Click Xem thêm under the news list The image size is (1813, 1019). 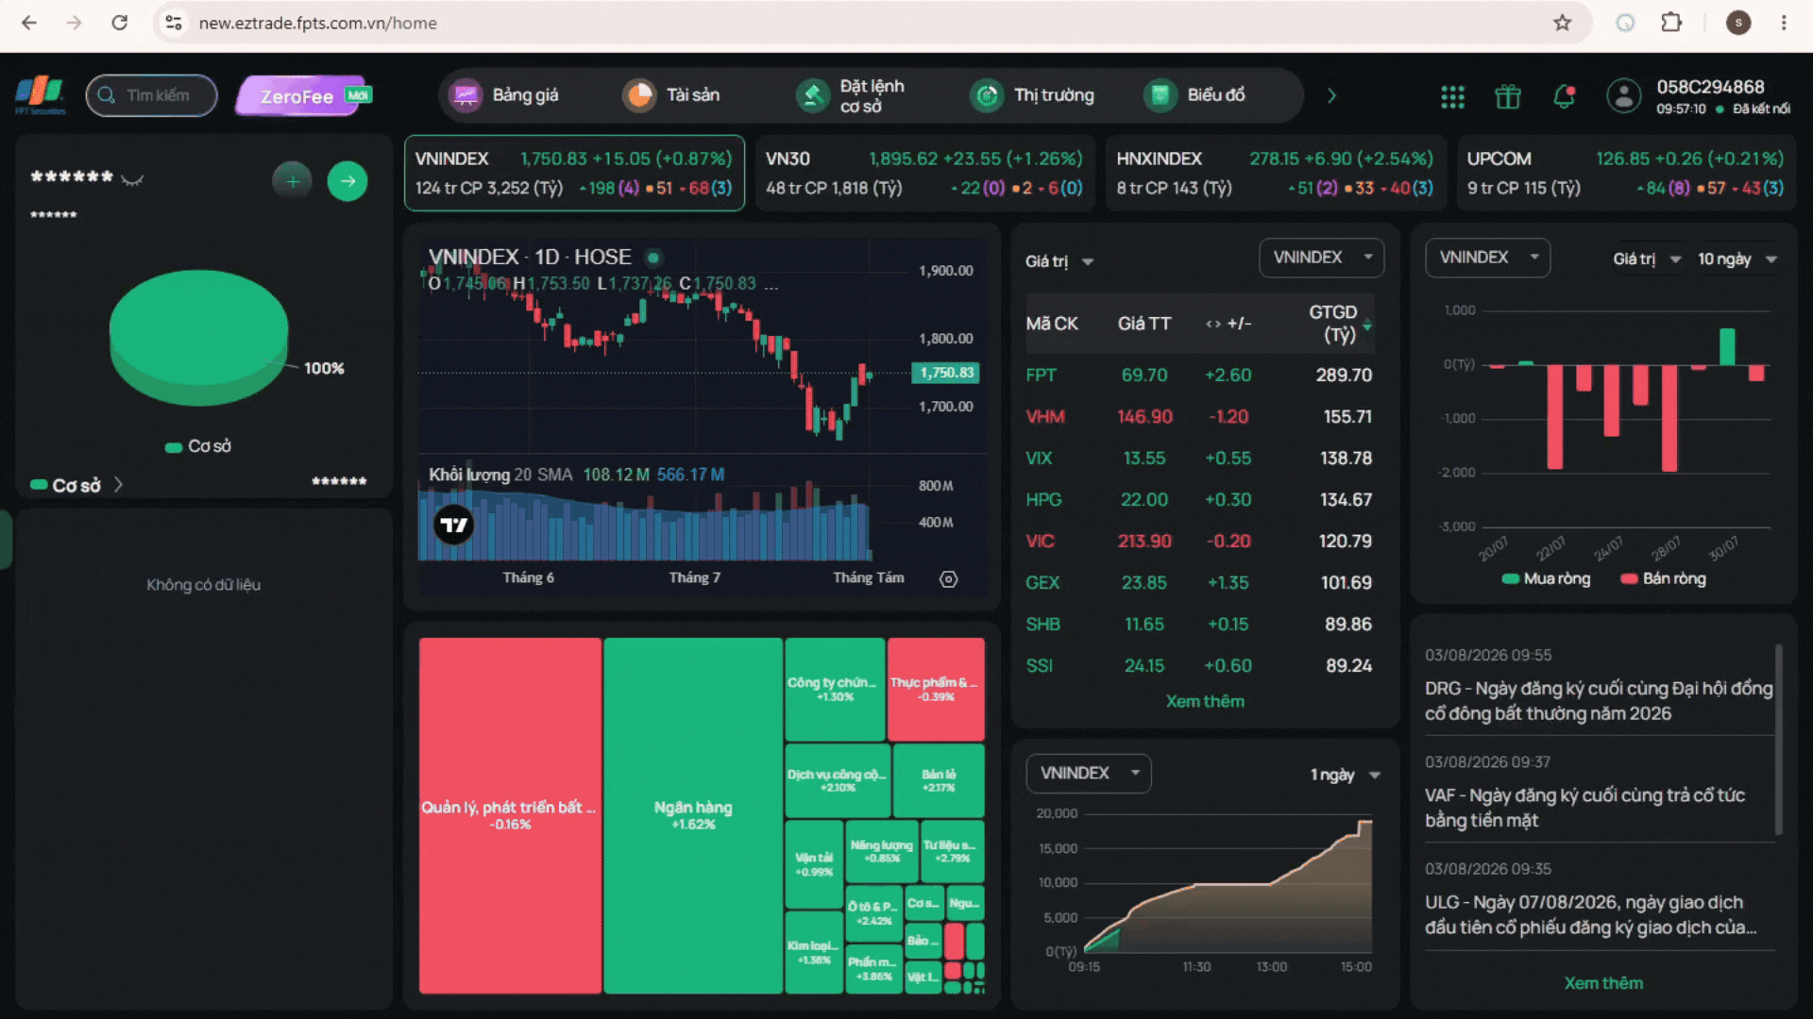point(1603,983)
